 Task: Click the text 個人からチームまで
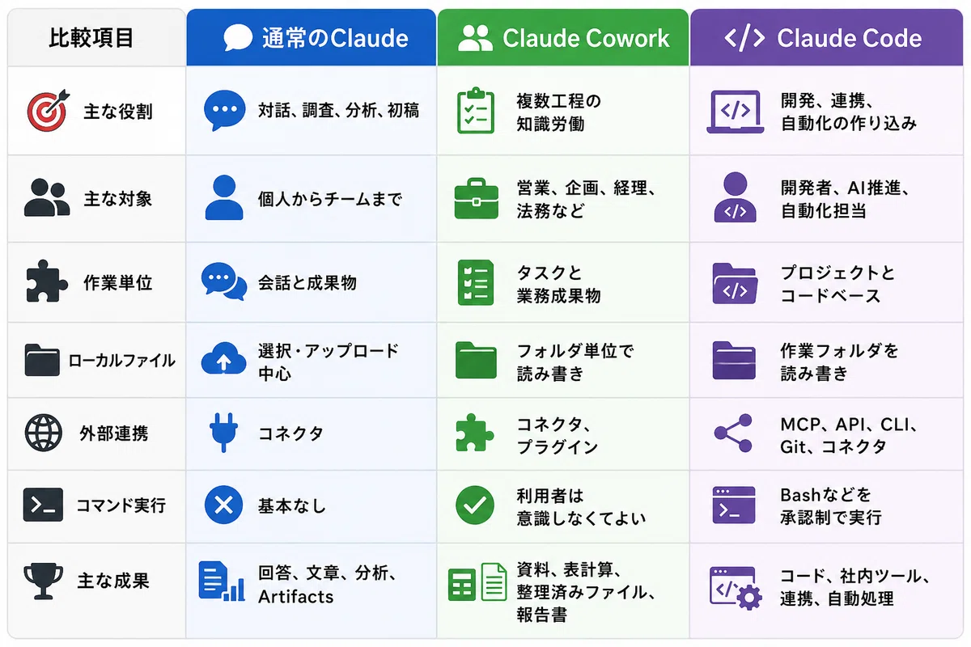click(330, 199)
